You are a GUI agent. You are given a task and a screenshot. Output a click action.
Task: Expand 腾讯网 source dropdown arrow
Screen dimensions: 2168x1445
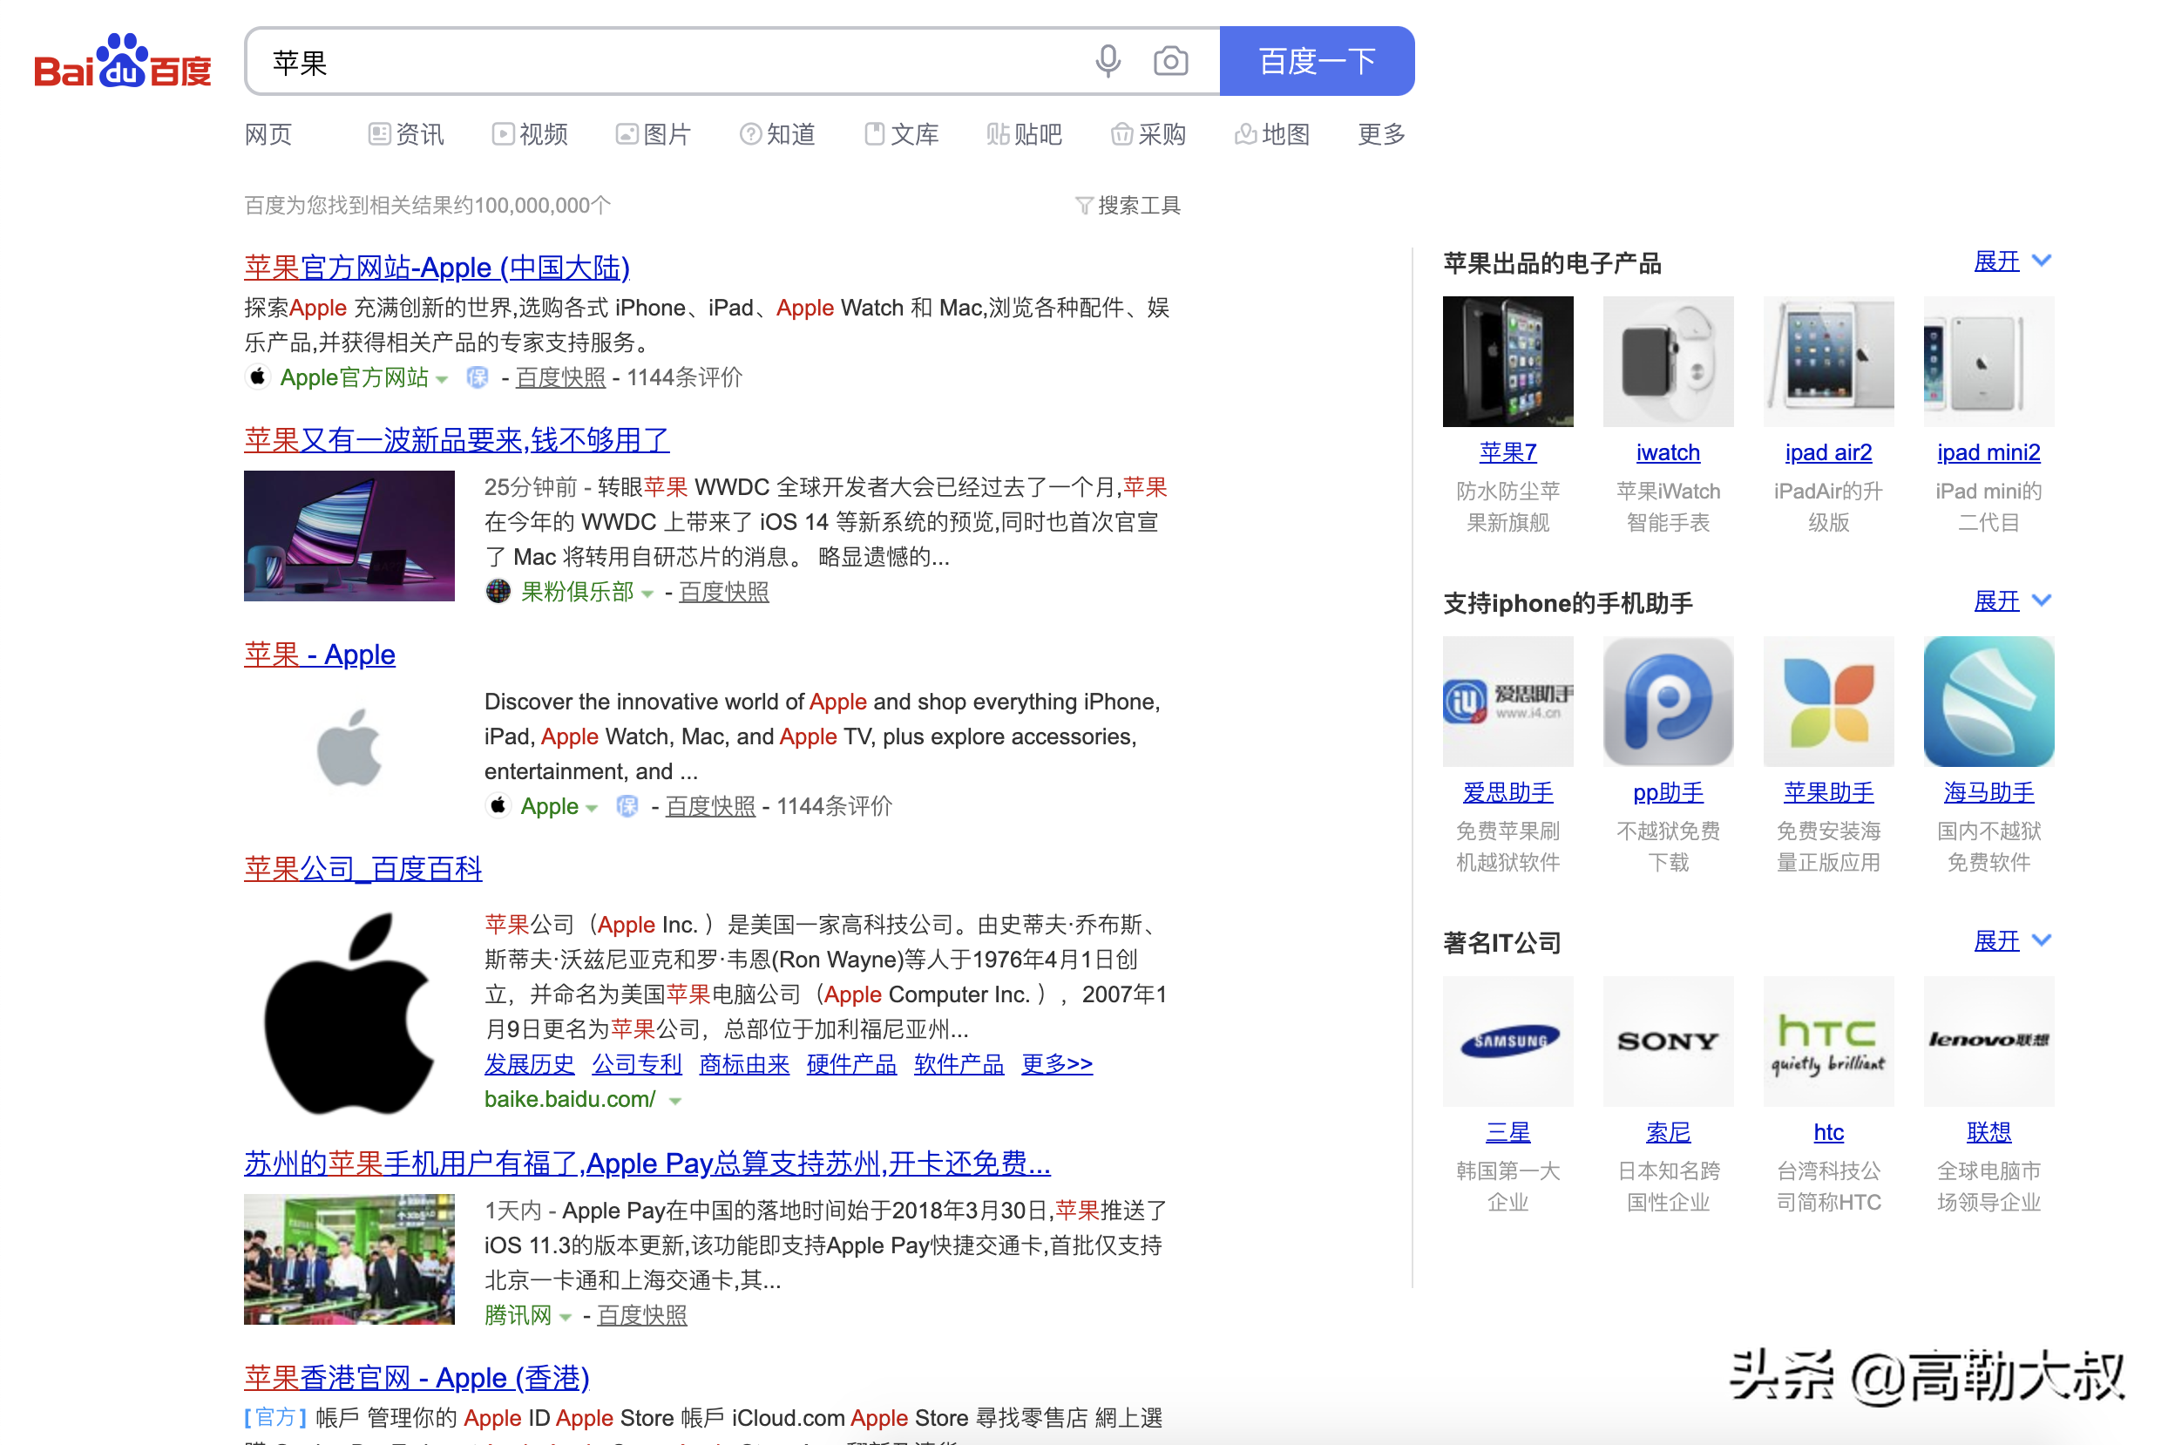point(566,1318)
